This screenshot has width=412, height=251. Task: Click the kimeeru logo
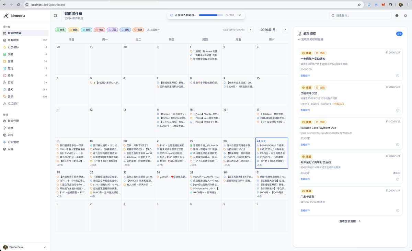(x=15, y=15)
